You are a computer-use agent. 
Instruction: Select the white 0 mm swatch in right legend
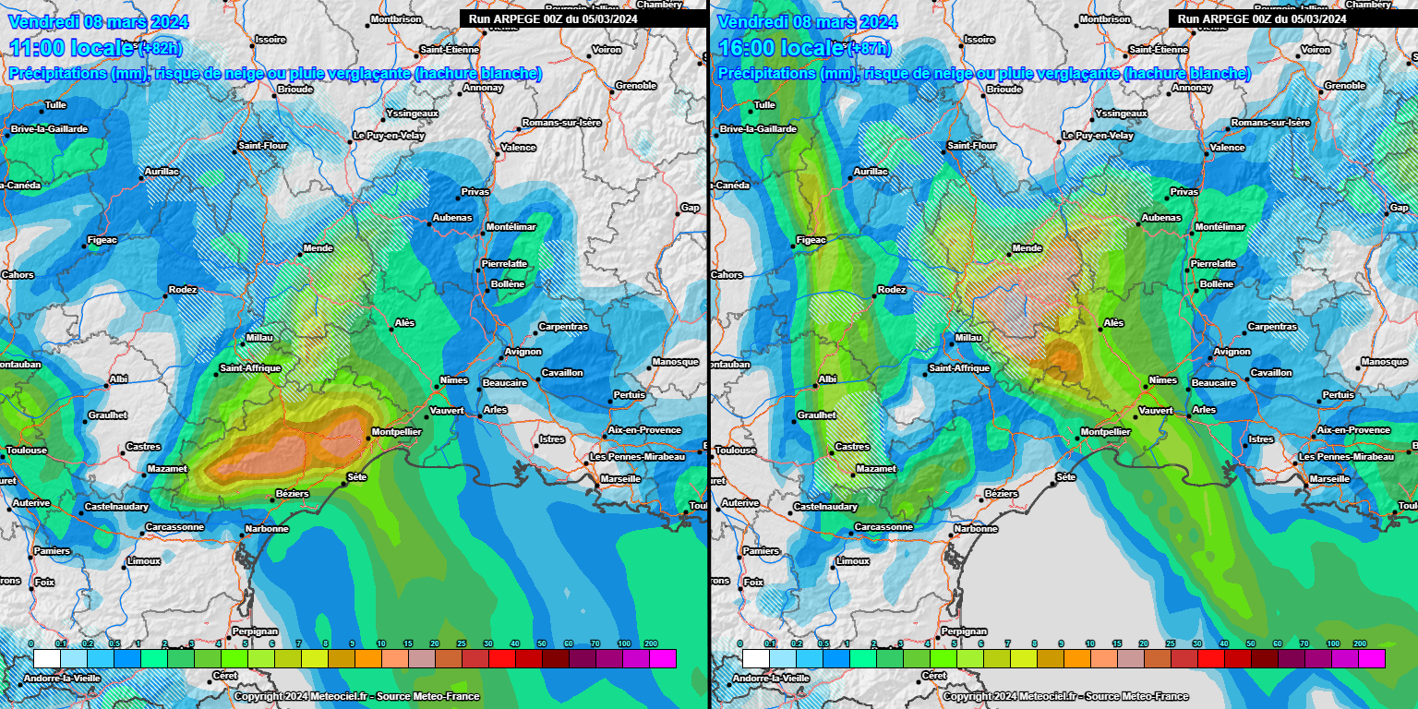[x=755, y=658]
